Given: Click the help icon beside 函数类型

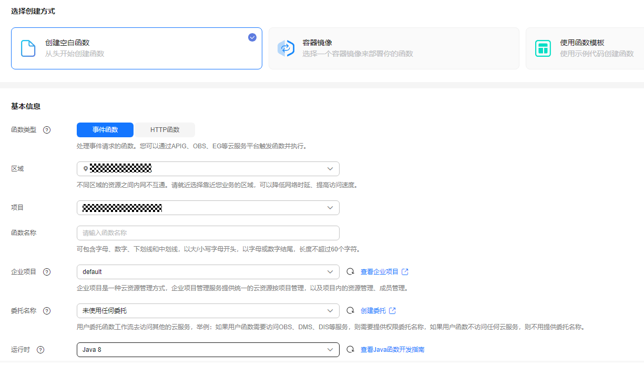Looking at the screenshot, I should tap(47, 130).
